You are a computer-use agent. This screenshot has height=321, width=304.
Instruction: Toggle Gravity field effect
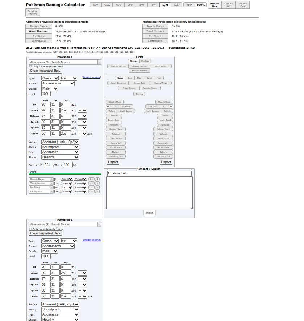point(139,94)
